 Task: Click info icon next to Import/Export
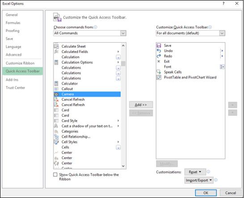216,180
